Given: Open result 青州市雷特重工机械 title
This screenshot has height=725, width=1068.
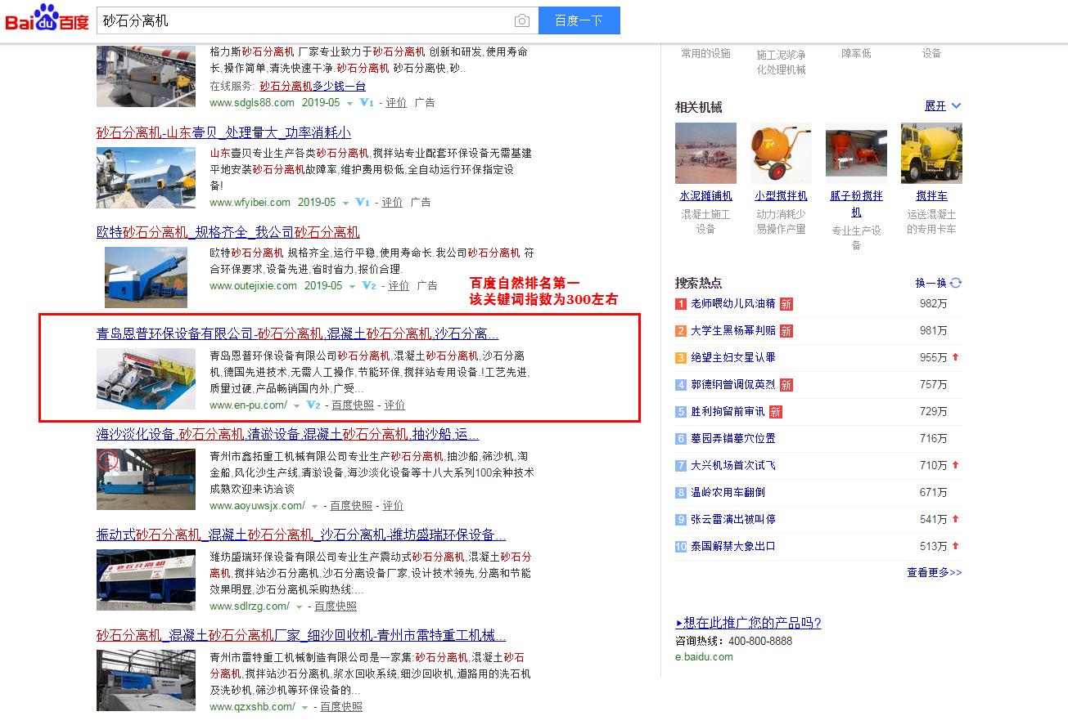Looking at the screenshot, I should [x=301, y=635].
